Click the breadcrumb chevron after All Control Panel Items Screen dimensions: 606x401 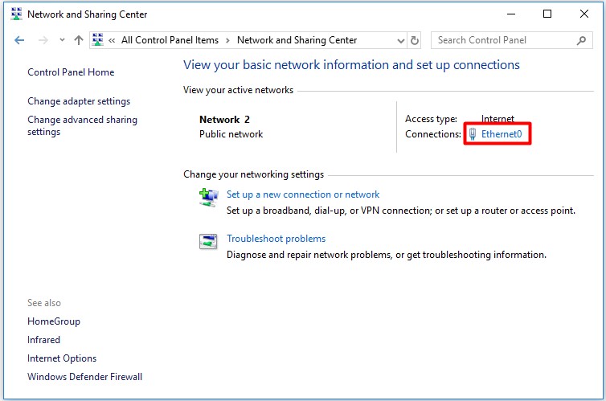[227, 40]
